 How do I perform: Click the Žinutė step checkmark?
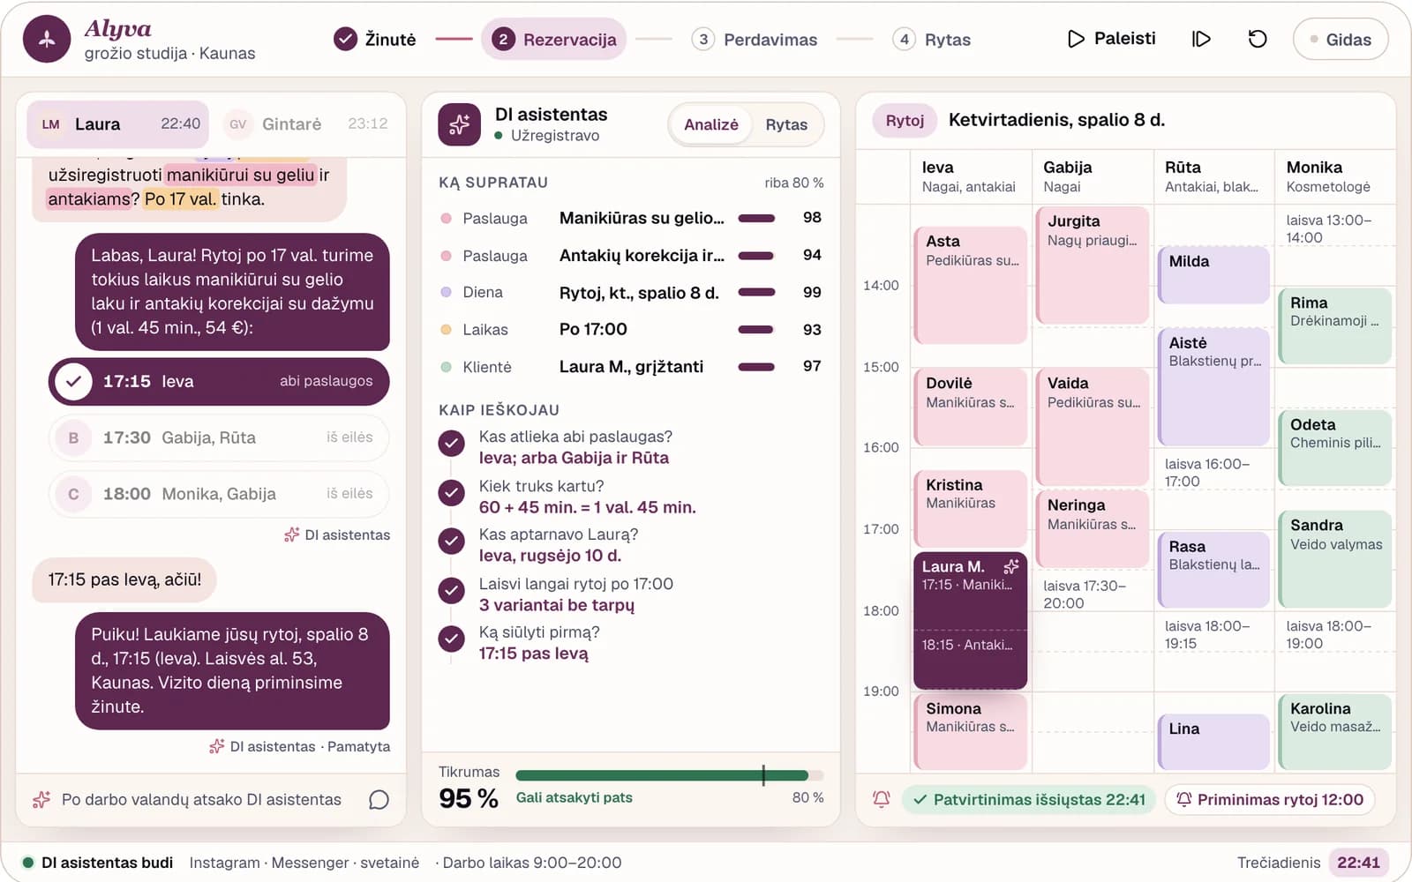(345, 39)
